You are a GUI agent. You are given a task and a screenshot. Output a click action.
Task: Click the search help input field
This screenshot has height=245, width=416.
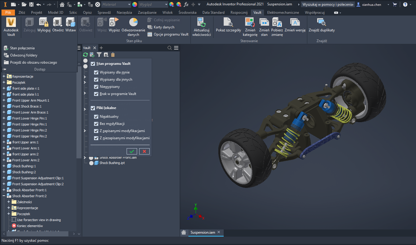328,4
